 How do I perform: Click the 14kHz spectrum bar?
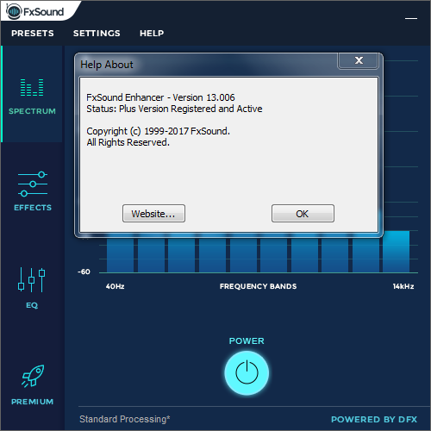397,252
